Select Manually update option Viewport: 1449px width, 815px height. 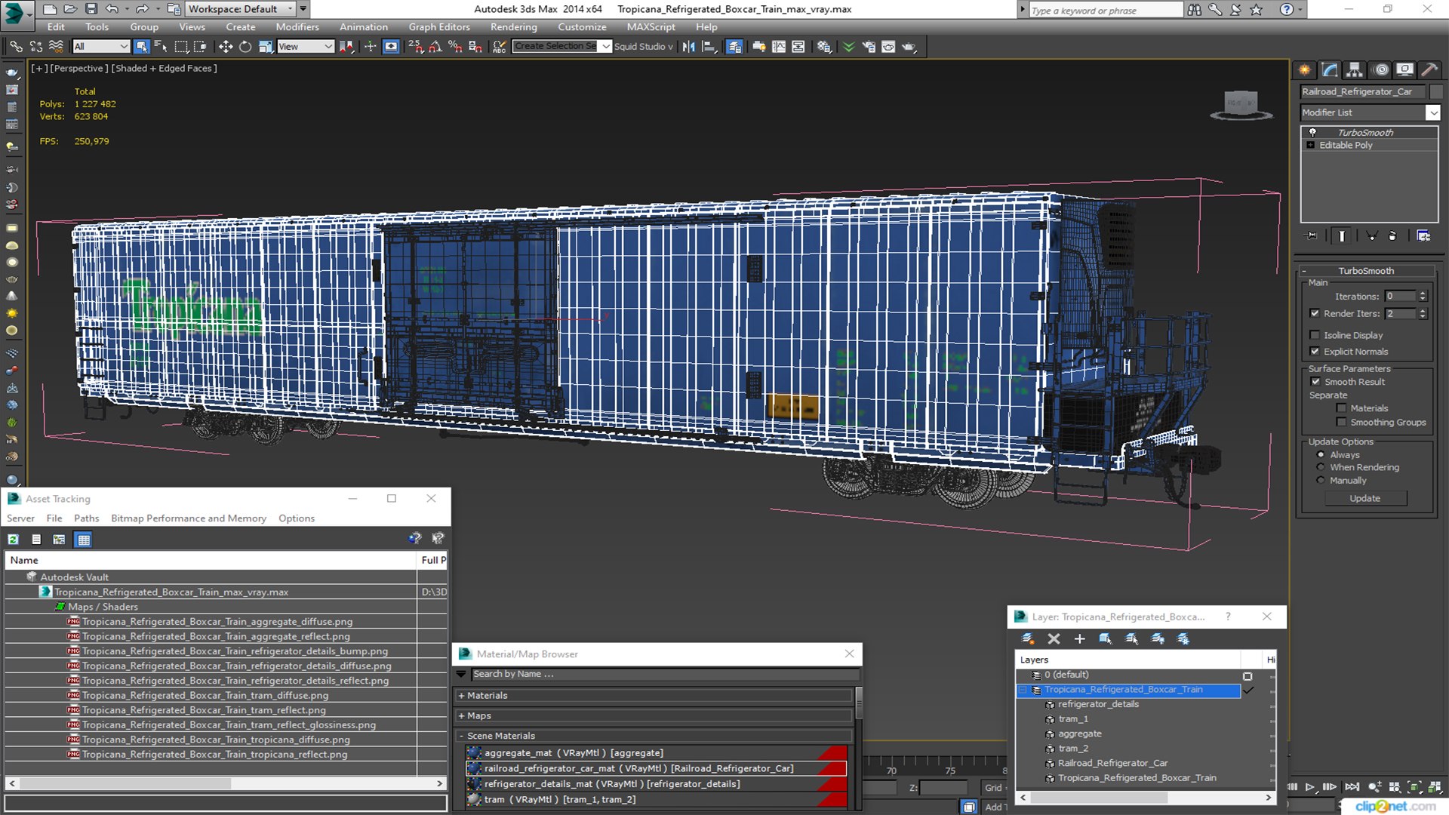(1320, 481)
